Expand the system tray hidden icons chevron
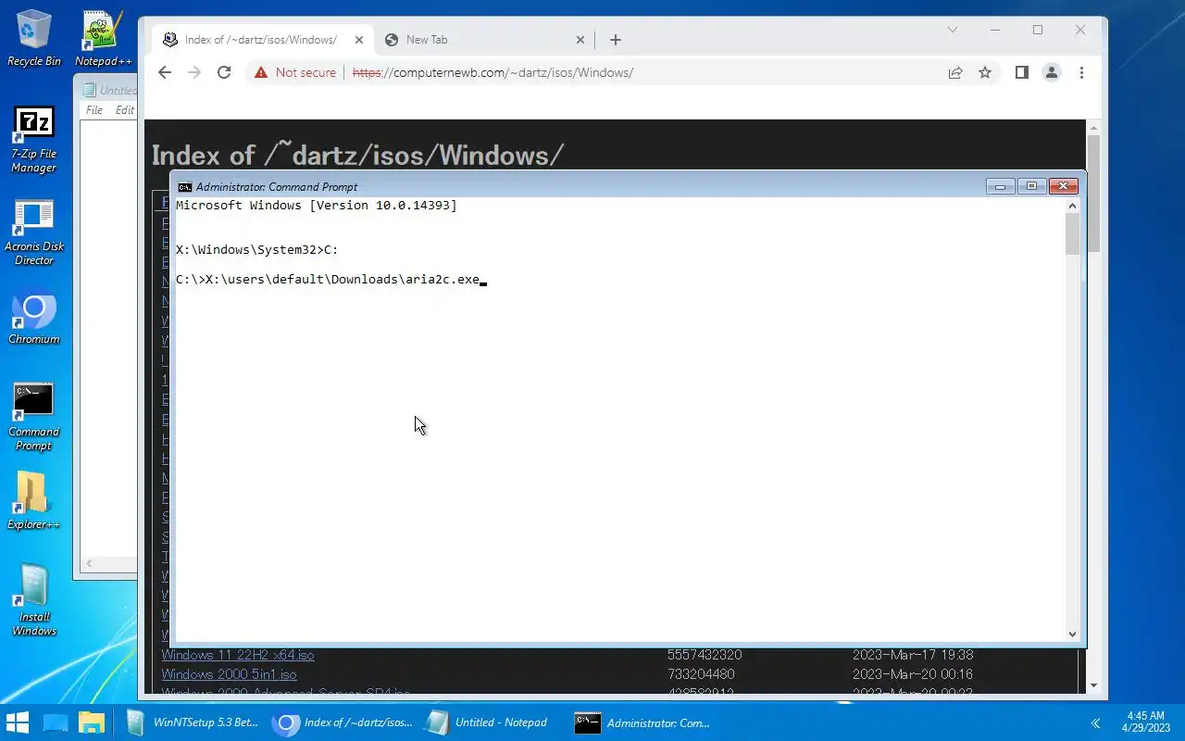The width and height of the screenshot is (1185, 741). point(1096,722)
